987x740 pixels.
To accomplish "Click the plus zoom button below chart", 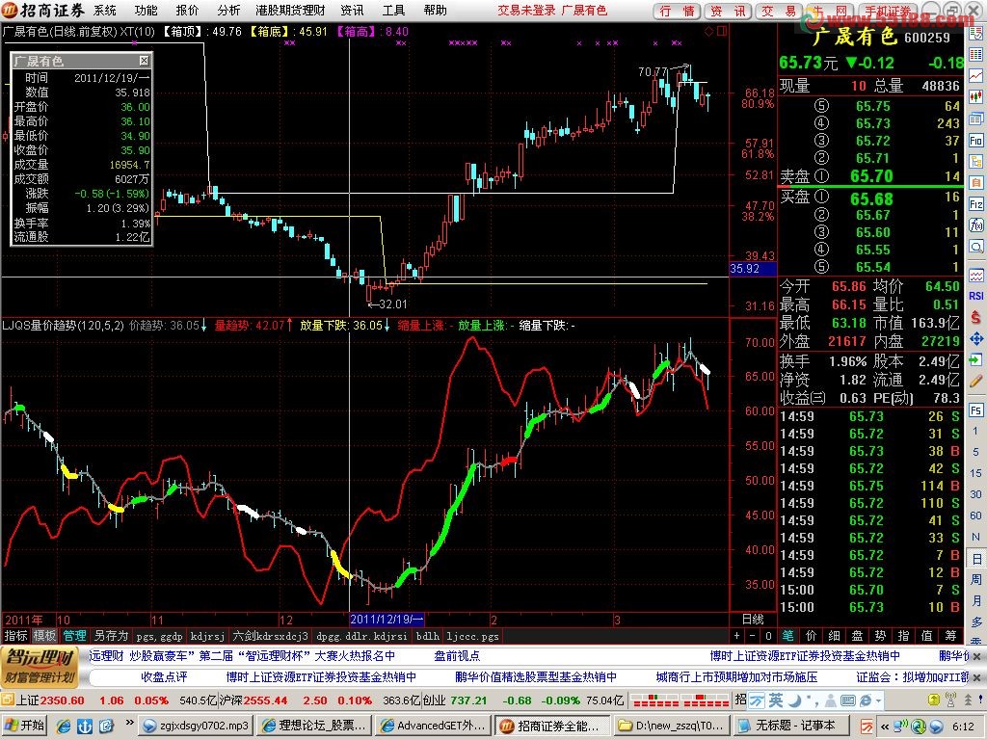I will (x=737, y=636).
